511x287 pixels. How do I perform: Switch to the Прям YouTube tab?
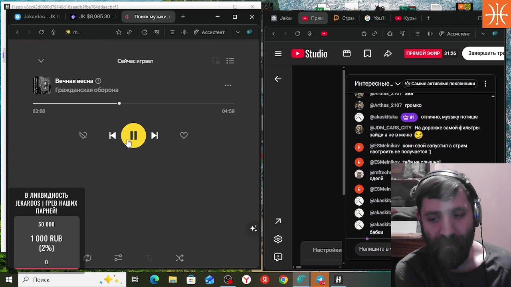pos(314,18)
